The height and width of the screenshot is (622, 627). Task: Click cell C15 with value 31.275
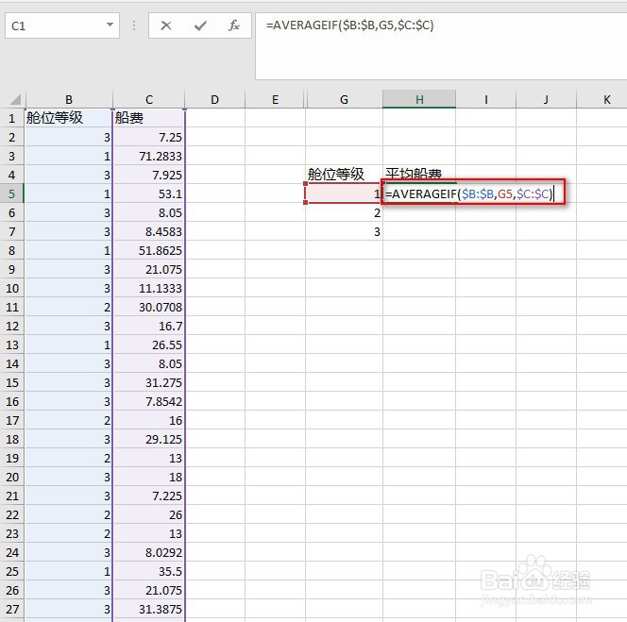click(x=149, y=382)
